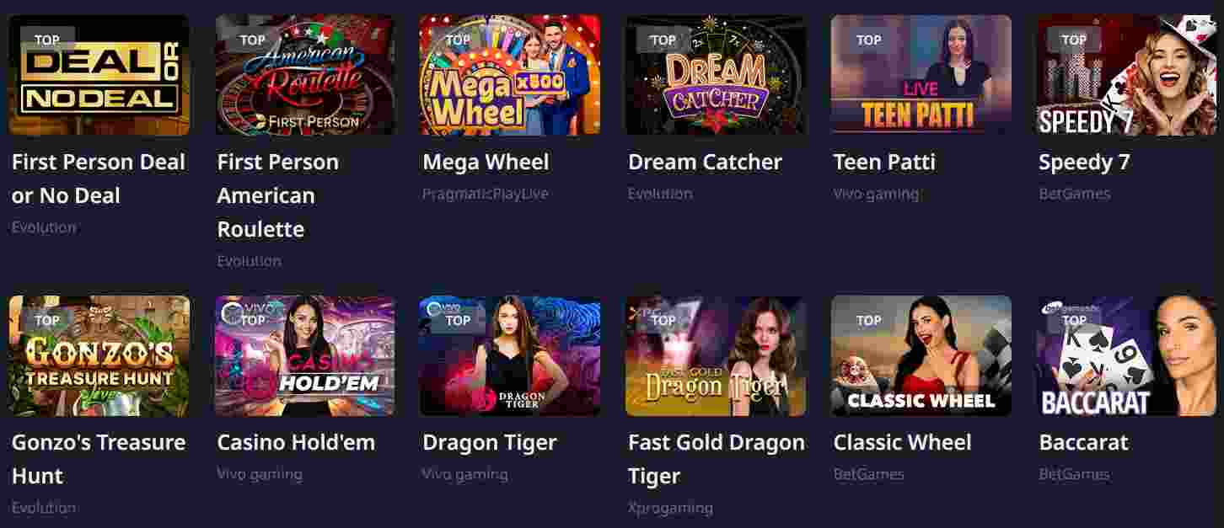
Task: Click the PragmaticPlayLive provider label
Action: pyautogui.click(x=485, y=194)
